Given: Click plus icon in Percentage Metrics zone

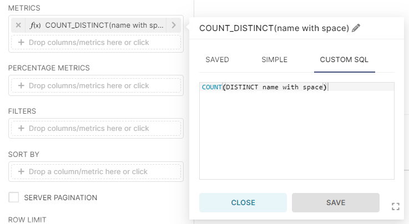Looking at the screenshot, I should (x=21, y=85).
